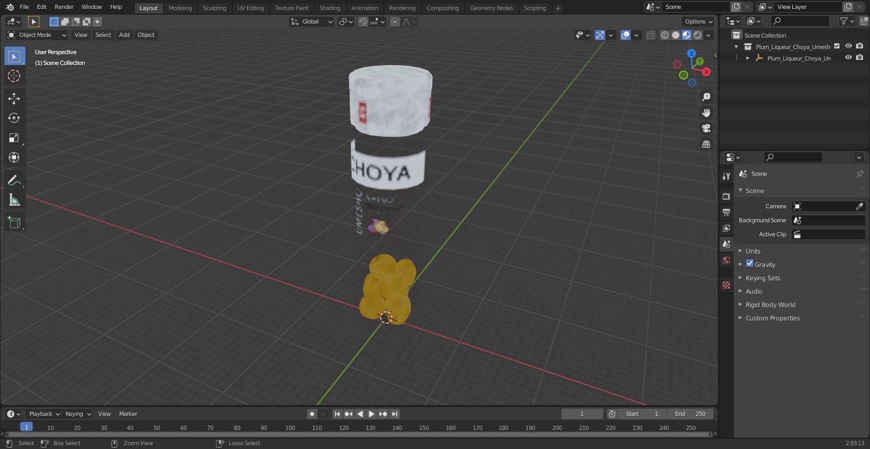Viewport: 870px width, 449px height.
Task: Choose the Move tool
Action: 14,98
